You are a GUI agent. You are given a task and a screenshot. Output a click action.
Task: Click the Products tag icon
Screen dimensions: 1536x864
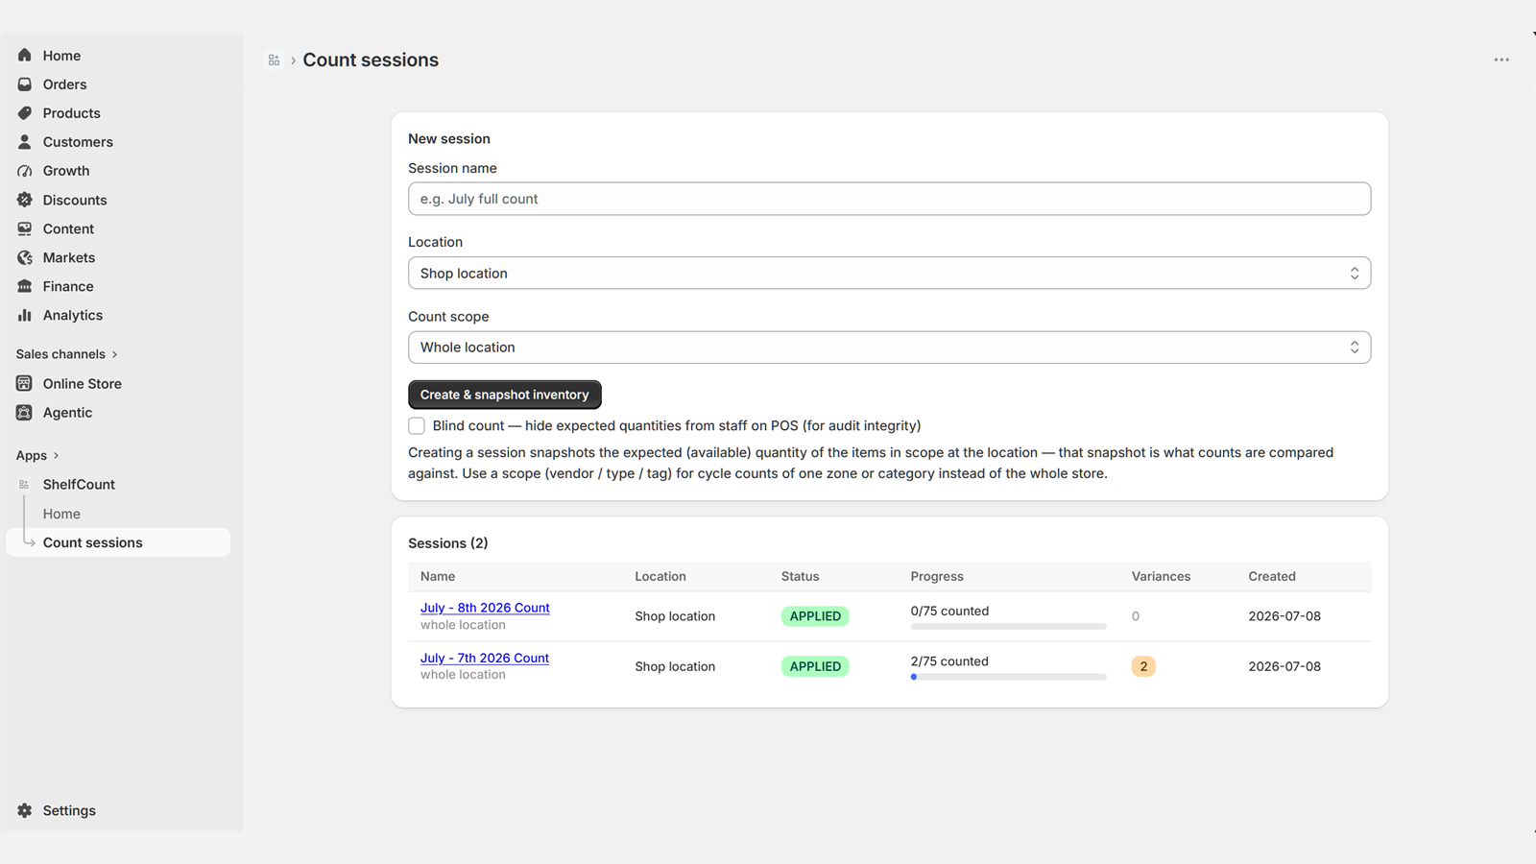(25, 113)
